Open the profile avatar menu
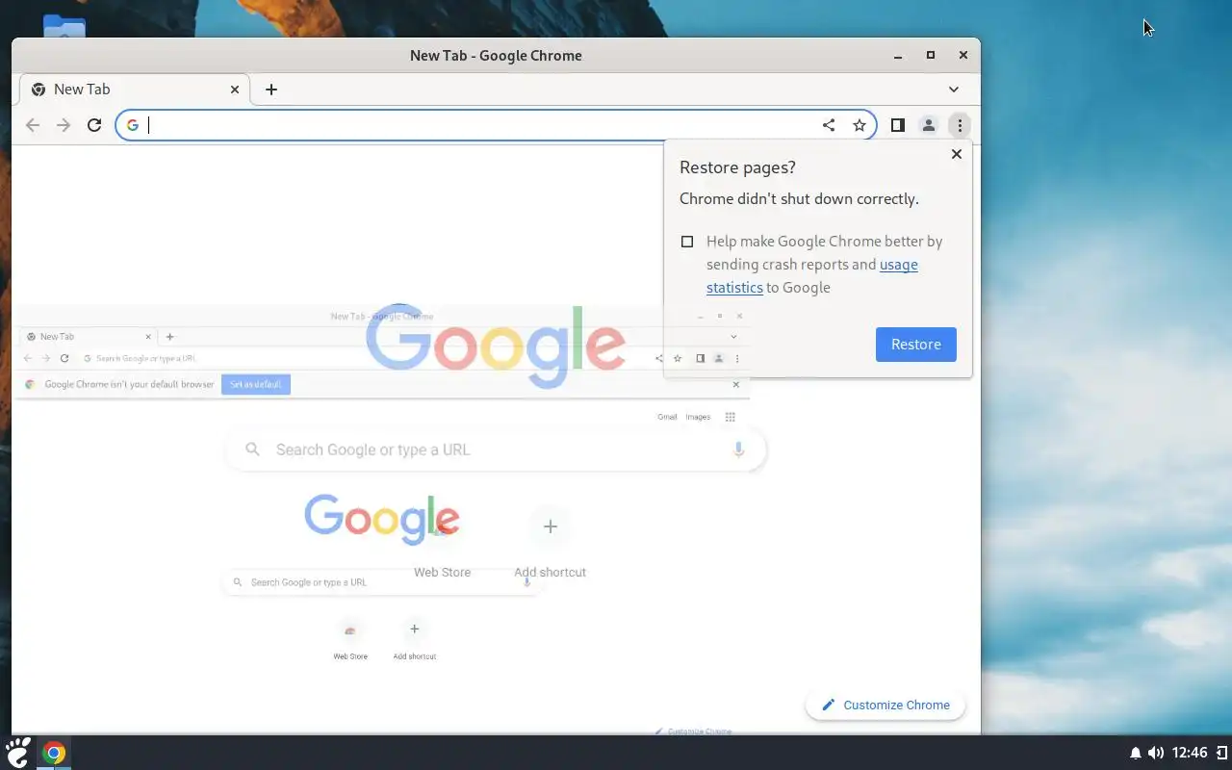Image resolution: width=1232 pixels, height=770 pixels. 929,125
